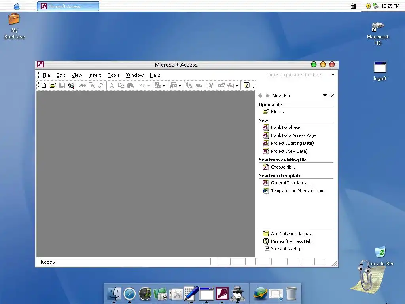Viewport: 405px width, 304px height.
Task: Click the Microsoft Access Help toolbar icon
Action: (247, 85)
